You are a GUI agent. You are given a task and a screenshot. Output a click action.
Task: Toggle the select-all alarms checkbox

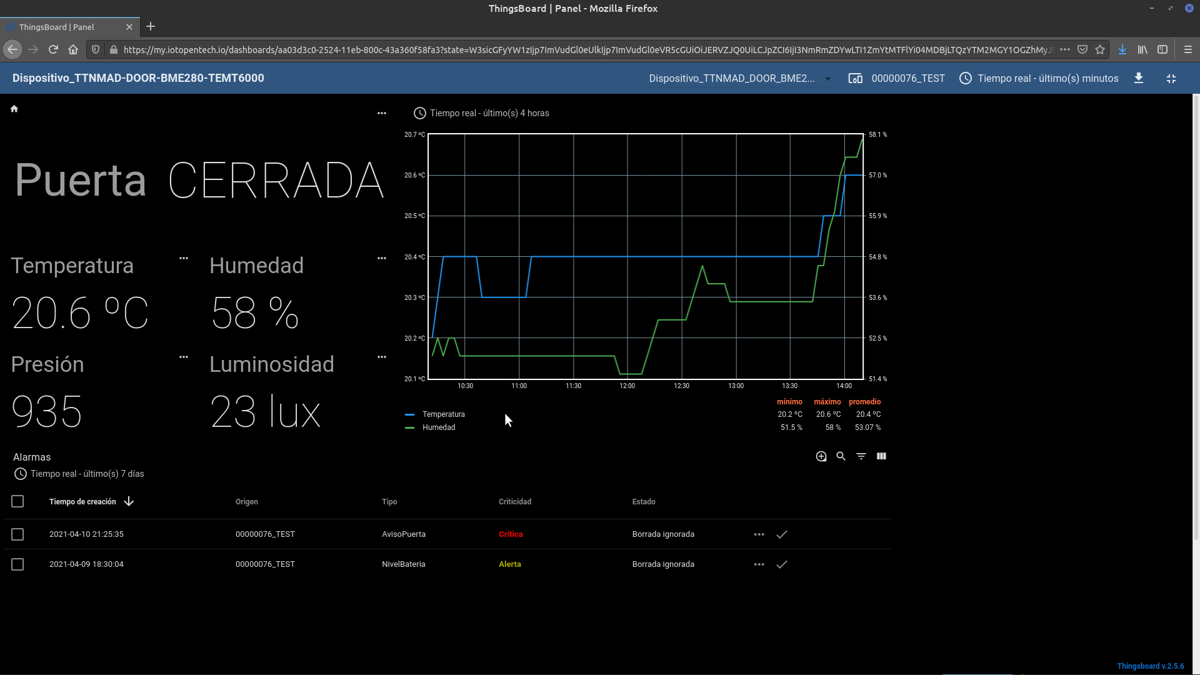click(x=17, y=501)
